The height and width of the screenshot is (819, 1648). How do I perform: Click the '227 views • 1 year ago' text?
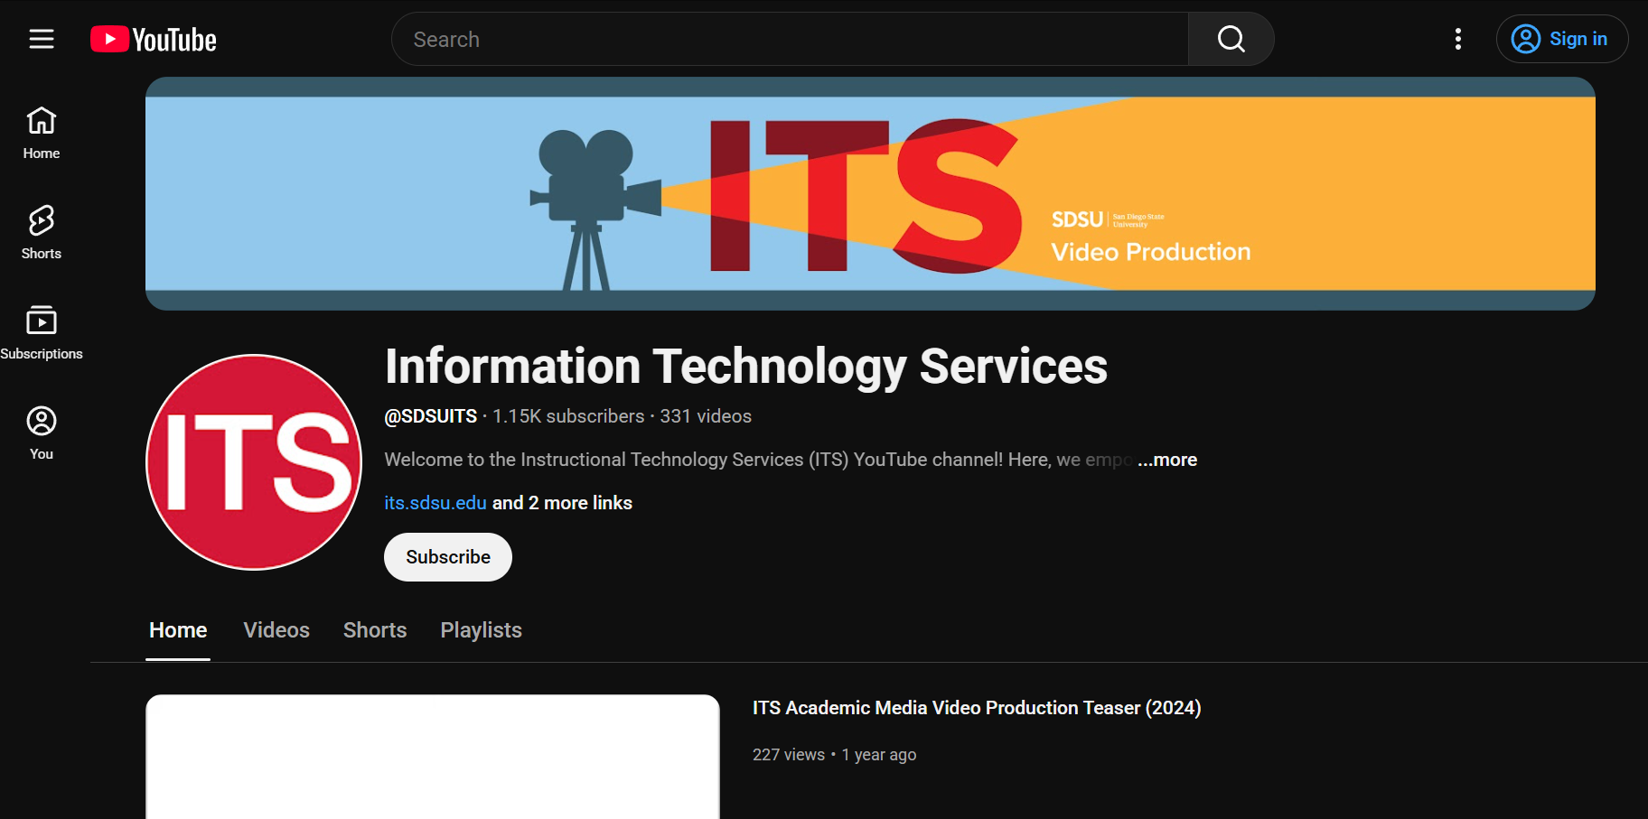[x=834, y=755]
